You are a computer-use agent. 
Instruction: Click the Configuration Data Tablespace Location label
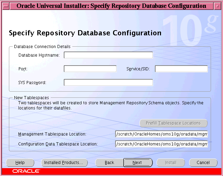58,144
